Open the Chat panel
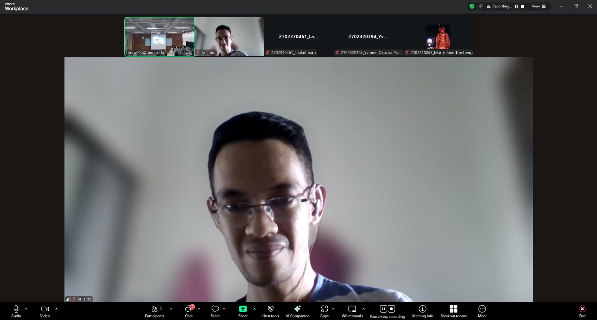597x320 pixels. click(189, 311)
